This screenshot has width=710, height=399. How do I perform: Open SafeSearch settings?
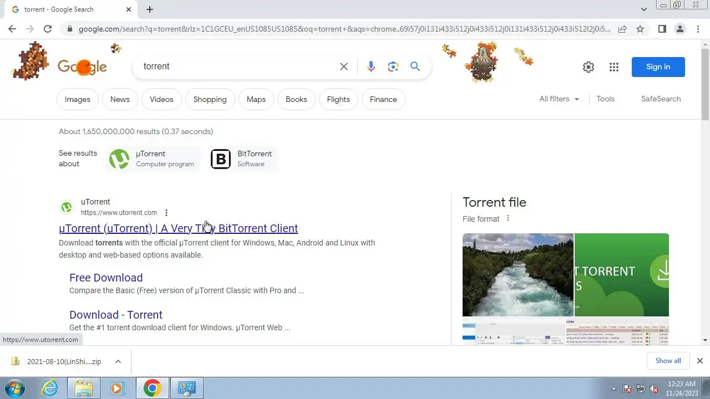coord(661,99)
